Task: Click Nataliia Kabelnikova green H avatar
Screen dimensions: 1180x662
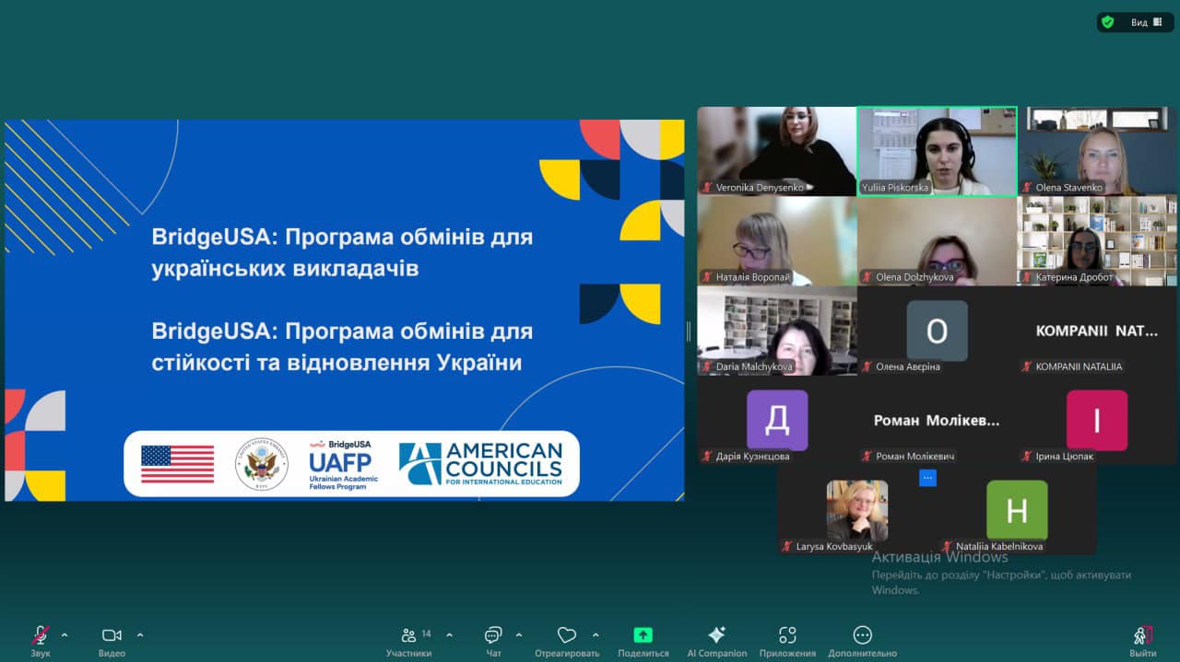Action: 1017,510
